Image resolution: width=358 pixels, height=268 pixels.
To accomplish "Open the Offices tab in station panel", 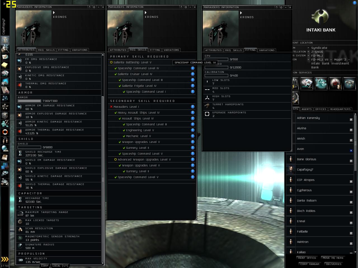I will tap(321, 109).
